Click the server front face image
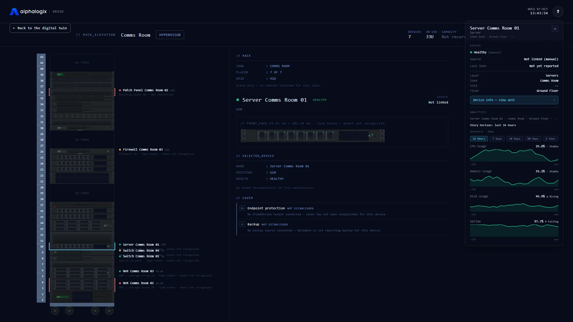The image size is (573, 322). pyautogui.click(x=312, y=136)
